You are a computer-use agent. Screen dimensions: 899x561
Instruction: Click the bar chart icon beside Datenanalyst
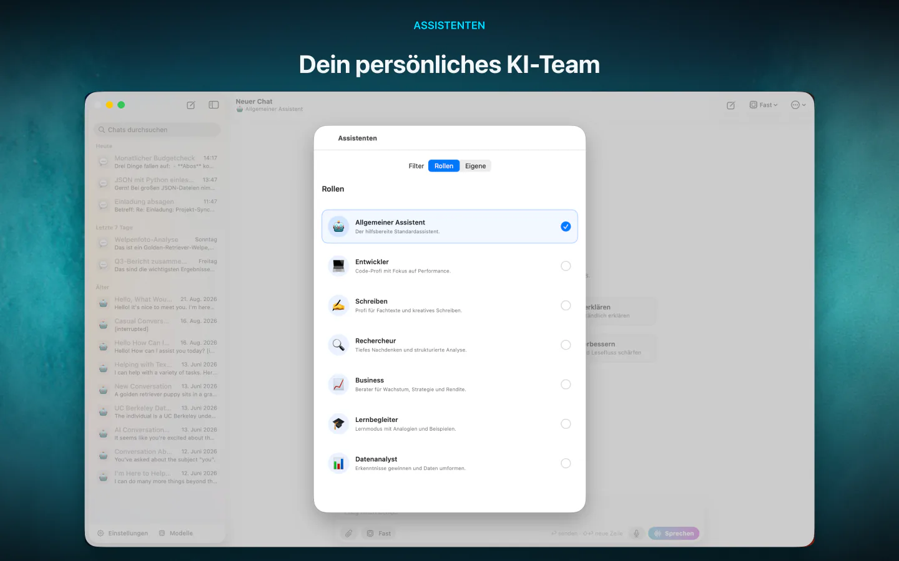pyautogui.click(x=338, y=463)
